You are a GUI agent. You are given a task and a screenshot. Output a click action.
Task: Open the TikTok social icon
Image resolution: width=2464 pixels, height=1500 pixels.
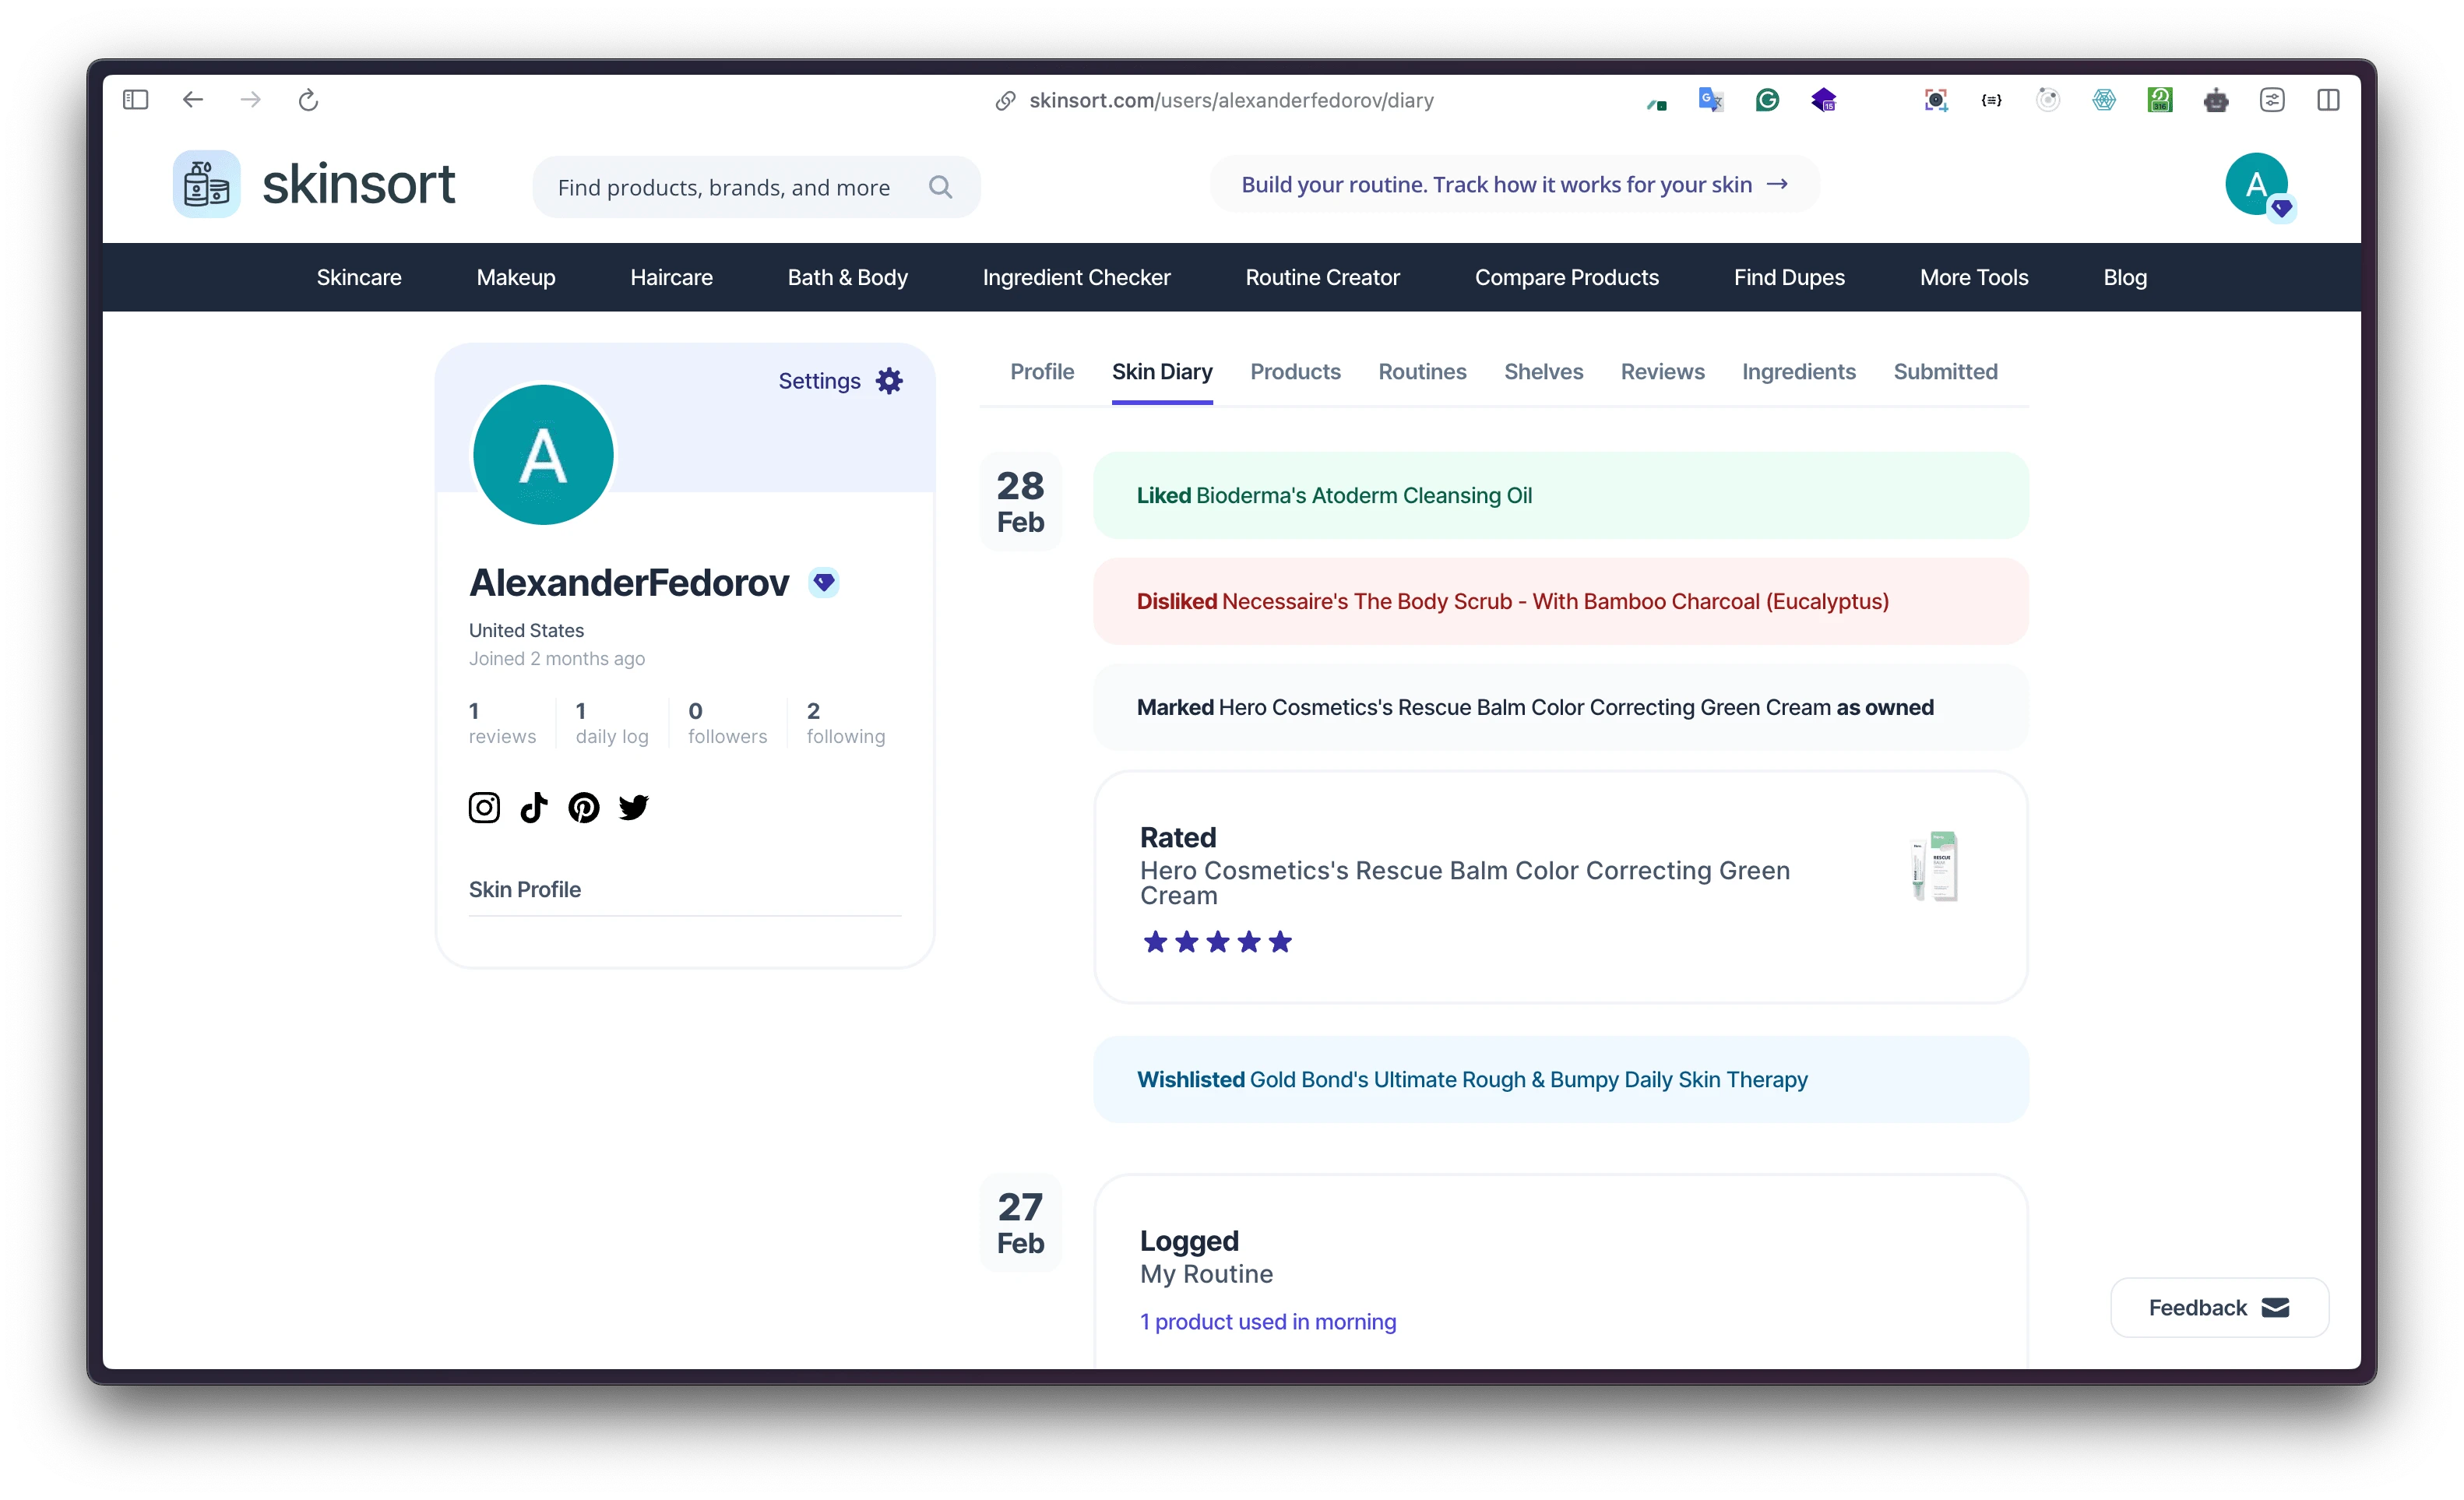pos(534,807)
